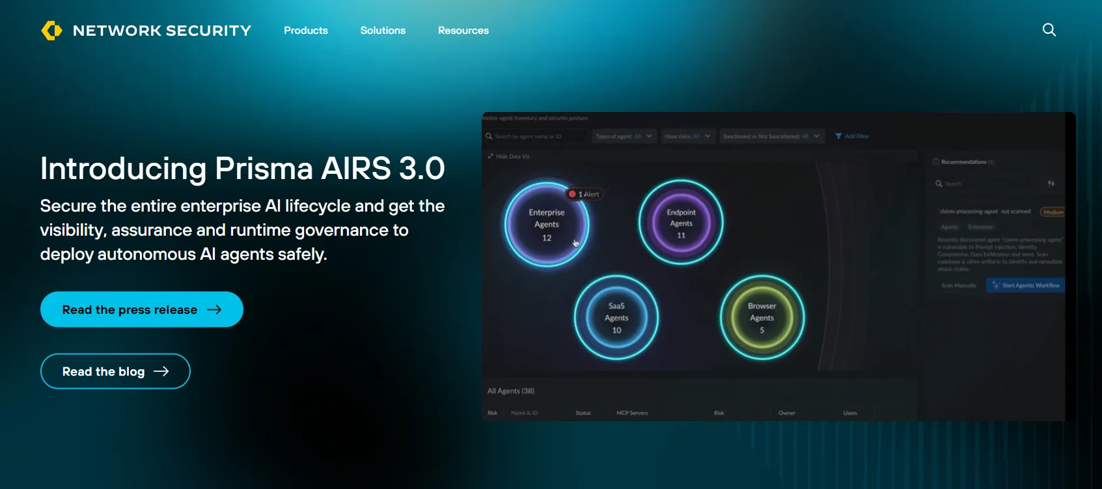Select the Browser Agents circle
The image size is (1102, 489).
pos(762,318)
